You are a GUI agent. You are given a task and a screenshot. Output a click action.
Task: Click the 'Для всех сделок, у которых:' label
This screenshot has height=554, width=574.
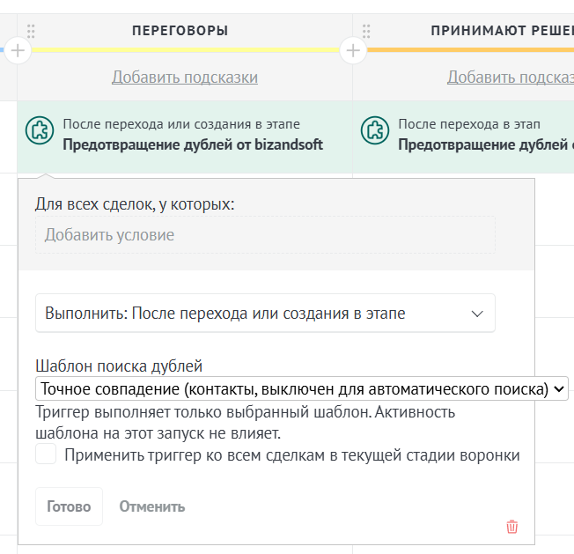[135, 204]
